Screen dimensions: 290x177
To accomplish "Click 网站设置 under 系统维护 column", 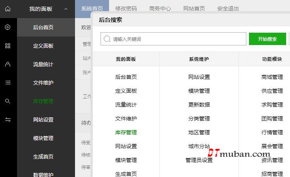I will click(199, 77).
